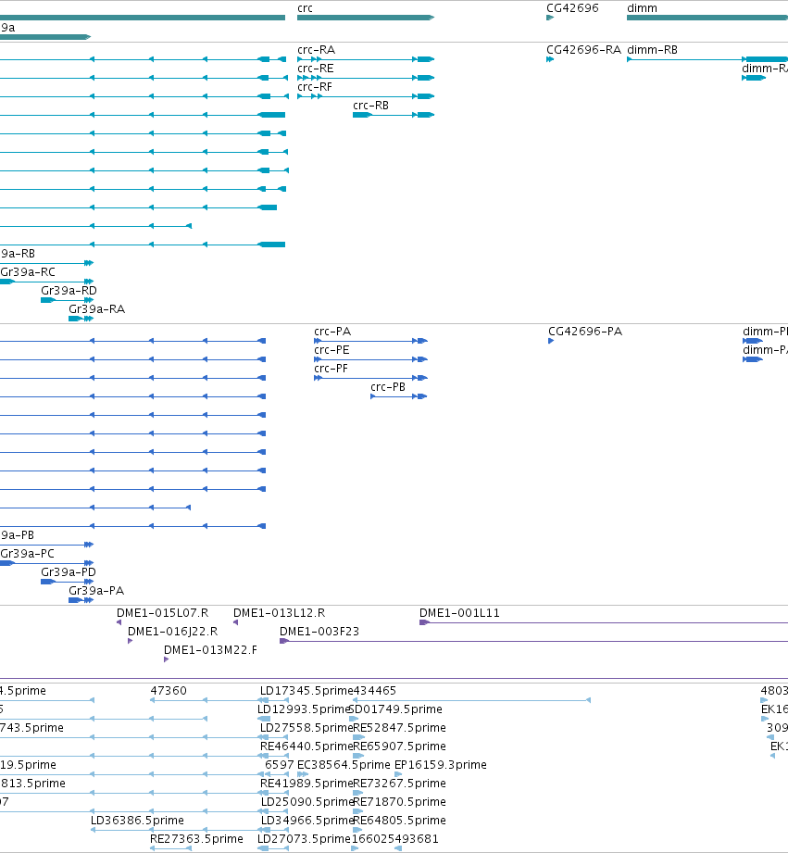
Task: Select EST label LD25090.5prime
Action: (x=307, y=802)
